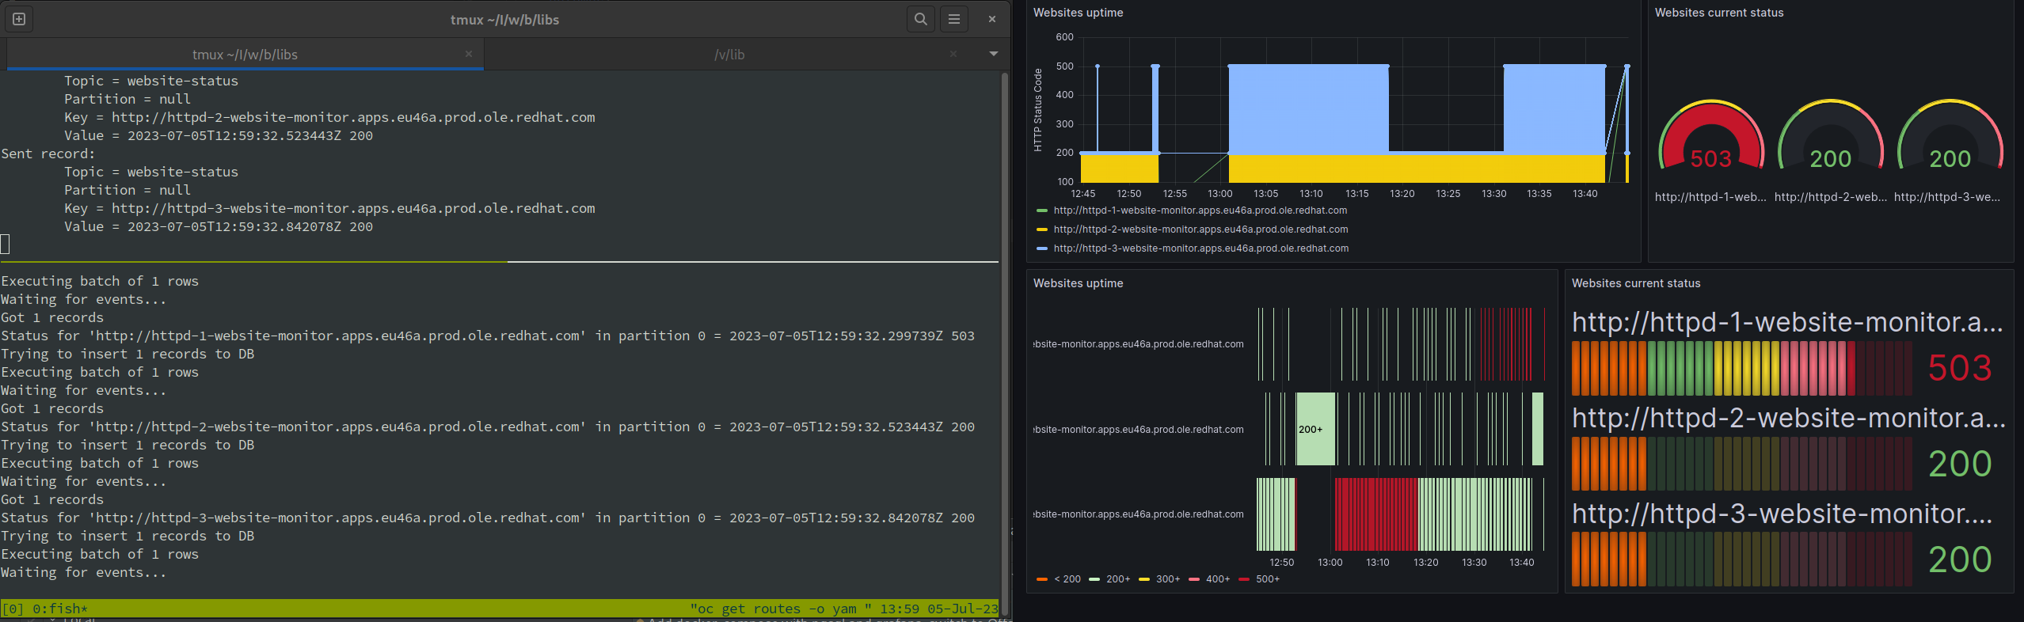
Task: Close the /v/lib tab
Action: coord(953,54)
